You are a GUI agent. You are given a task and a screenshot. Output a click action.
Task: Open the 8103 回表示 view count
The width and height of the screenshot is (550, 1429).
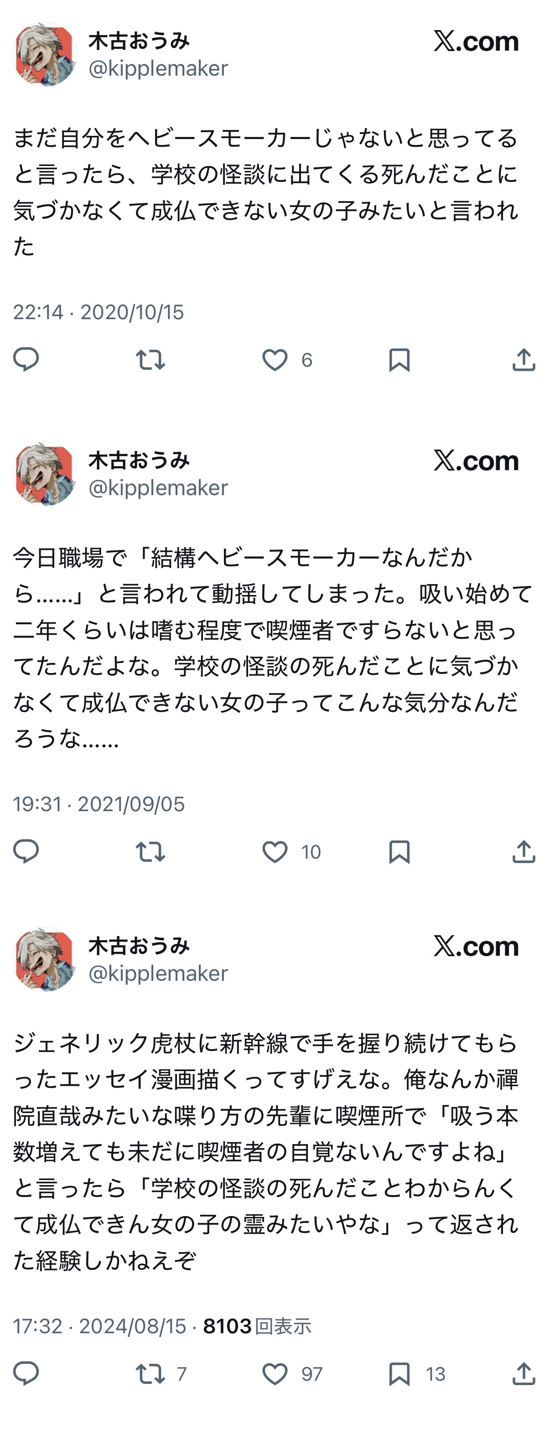257,1326
